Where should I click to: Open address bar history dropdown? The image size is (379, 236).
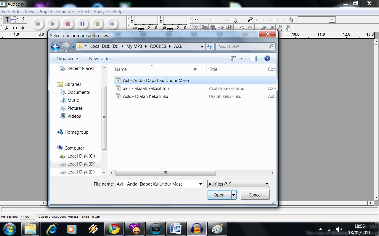(x=202, y=47)
